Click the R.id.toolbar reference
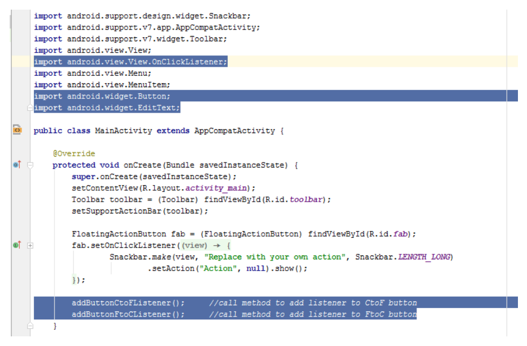 pos(294,199)
